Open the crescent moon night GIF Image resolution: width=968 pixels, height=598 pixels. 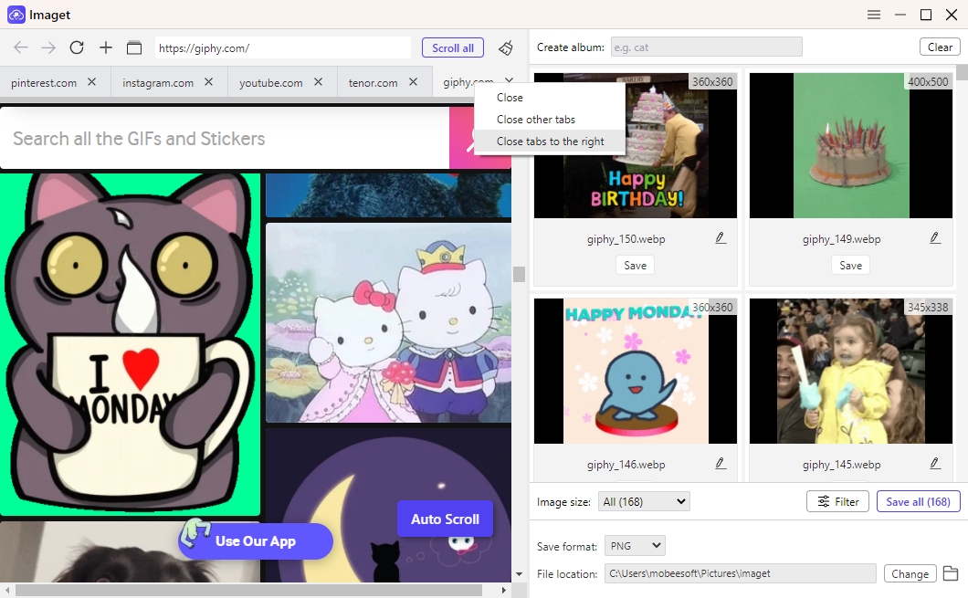[x=388, y=506]
